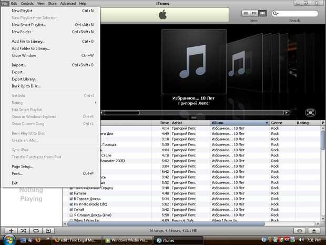This screenshot has height=245, width=326.
Task: Click the taskbar clock showing 7:31 PM
Action: pyautogui.click(x=313, y=240)
